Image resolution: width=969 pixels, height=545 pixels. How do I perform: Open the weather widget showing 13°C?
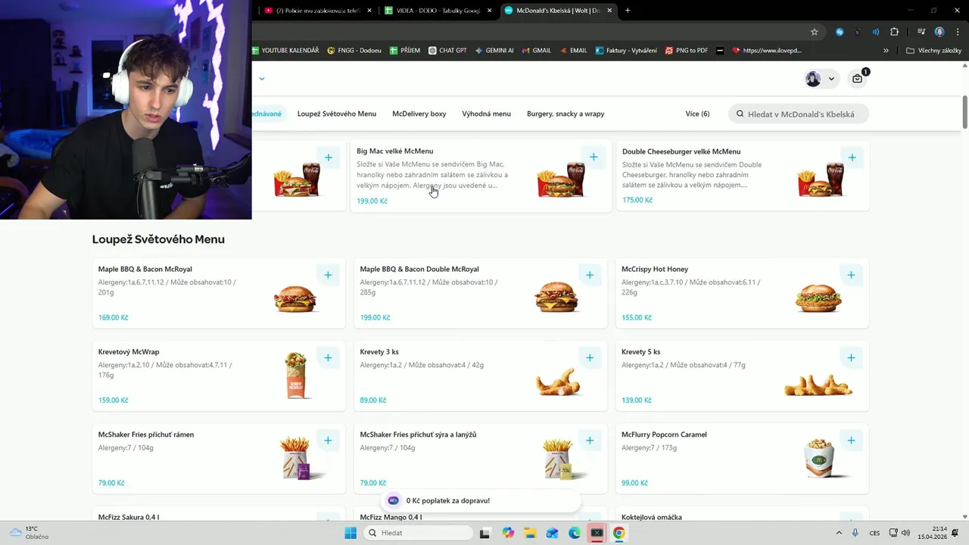(x=29, y=533)
